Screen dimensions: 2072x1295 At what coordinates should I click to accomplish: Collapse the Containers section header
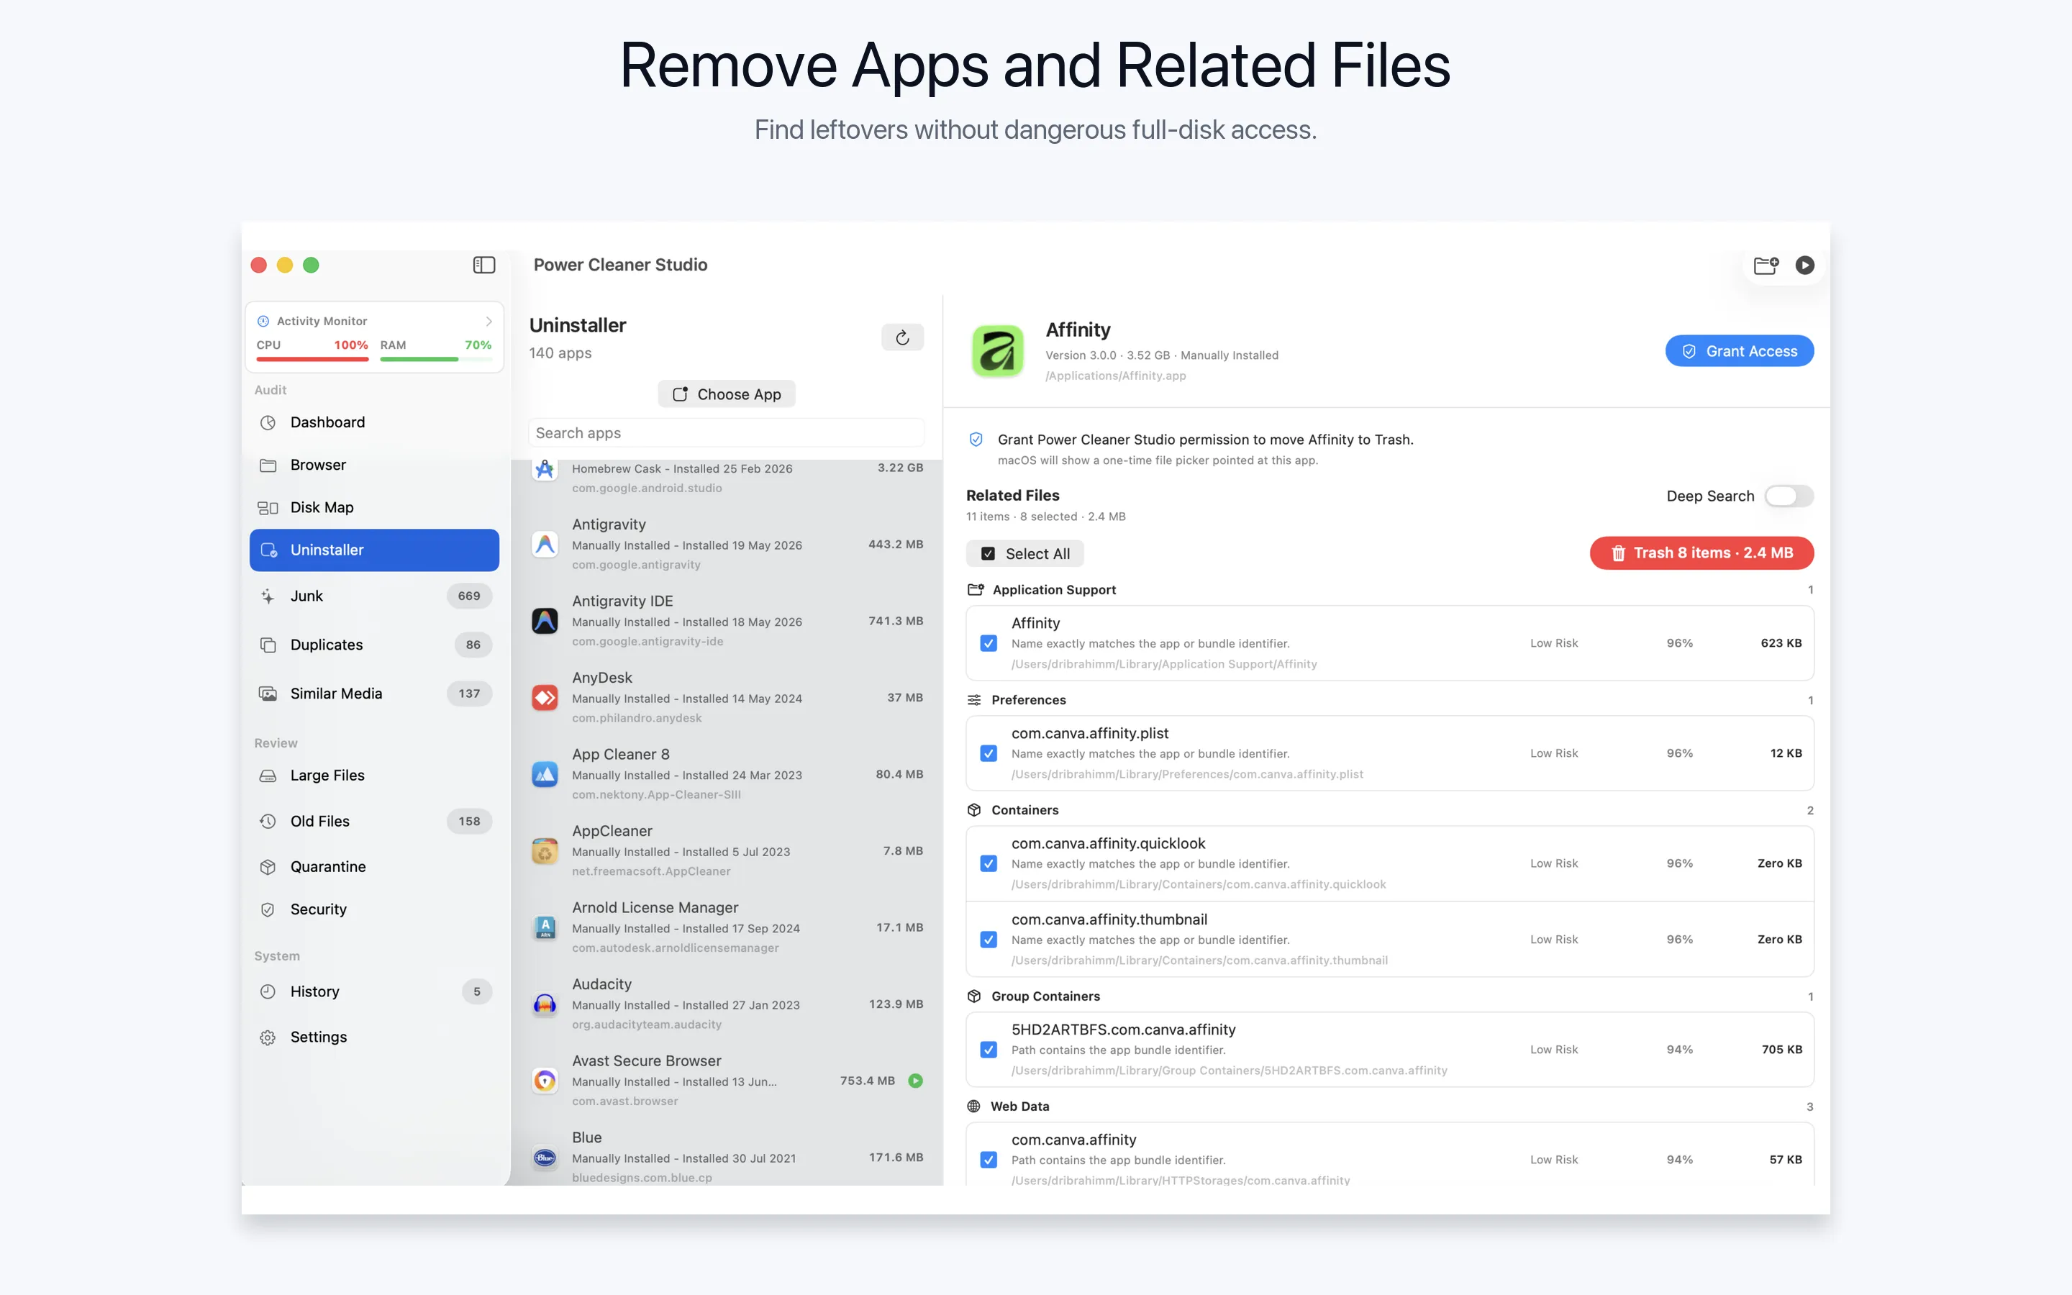point(1390,810)
